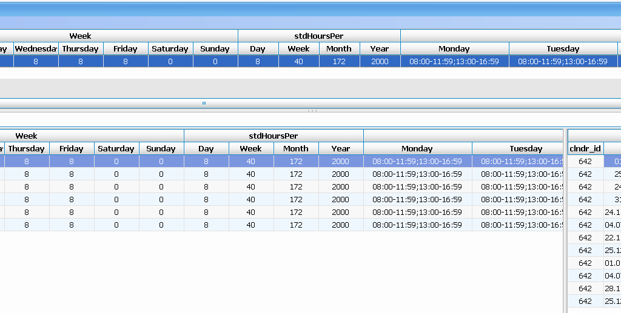
Task: Click the stdHoursPer group header in top table
Action: (319, 36)
